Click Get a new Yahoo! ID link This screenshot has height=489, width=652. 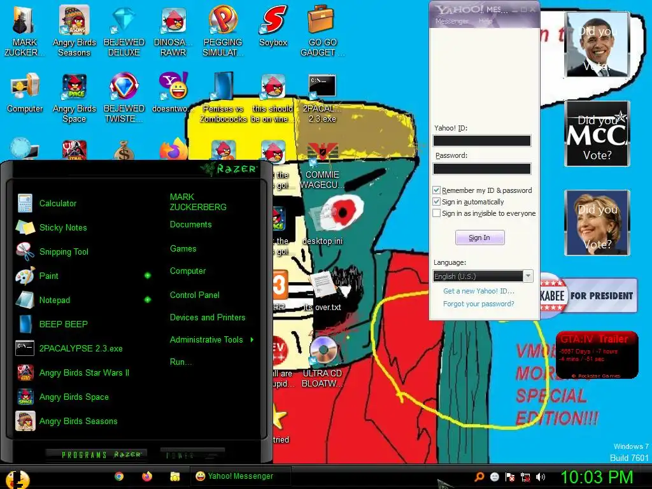[479, 291]
